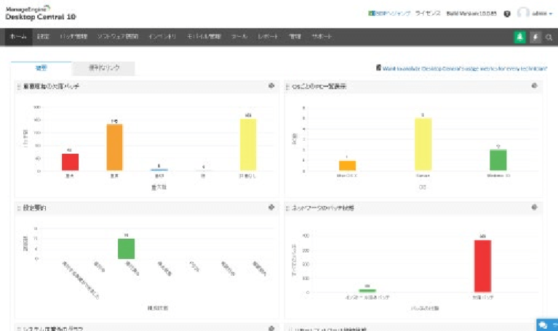This screenshot has height=331, width=558.
Task: Click drag handle of 重要度毎の欠落パッチ panel
Action: point(19,86)
